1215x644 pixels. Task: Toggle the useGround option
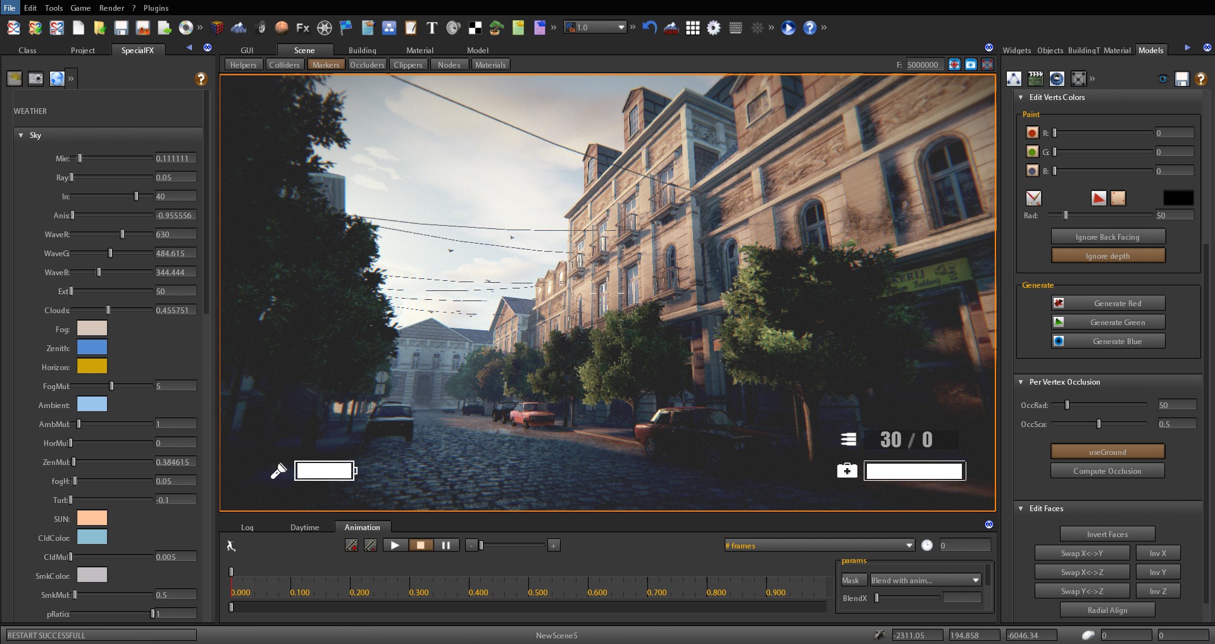point(1107,452)
